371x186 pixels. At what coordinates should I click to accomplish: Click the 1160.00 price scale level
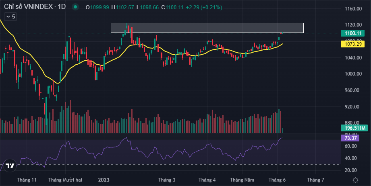click(x=354, y=8)
